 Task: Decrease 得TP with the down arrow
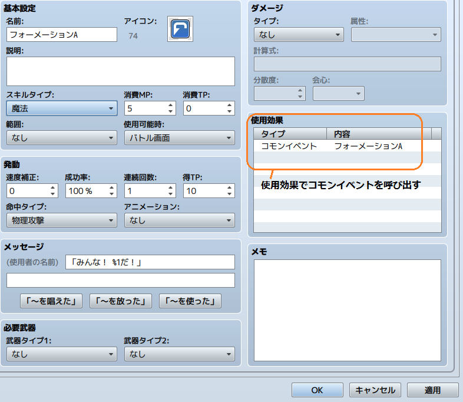click(229, 194)
